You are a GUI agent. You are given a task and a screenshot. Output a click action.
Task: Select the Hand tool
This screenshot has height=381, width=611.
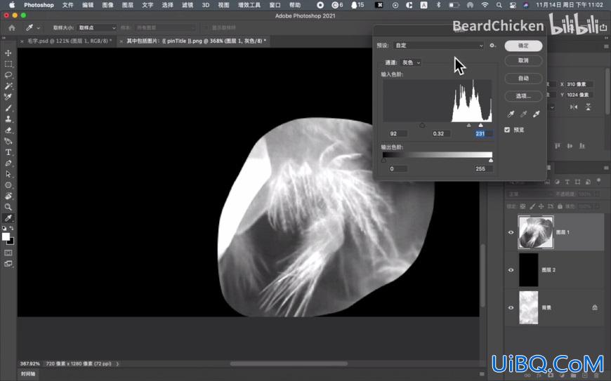8,196
